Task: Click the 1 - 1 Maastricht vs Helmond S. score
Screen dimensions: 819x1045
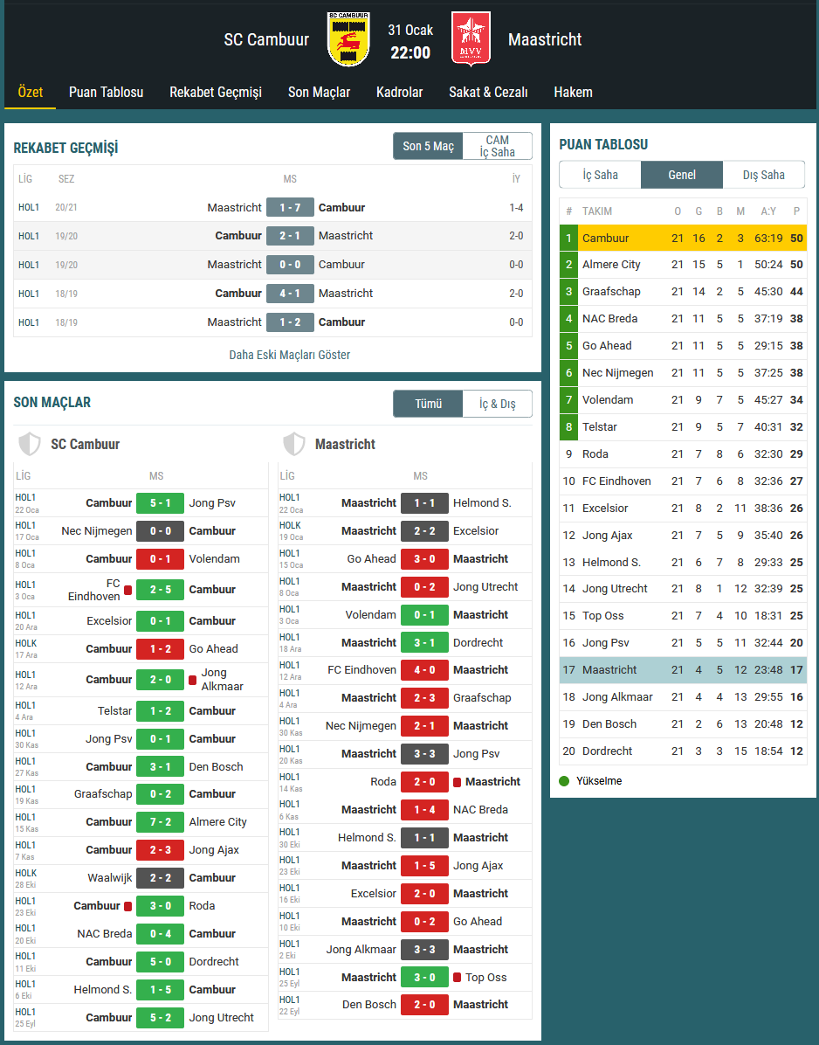Action: coord(424,503)
